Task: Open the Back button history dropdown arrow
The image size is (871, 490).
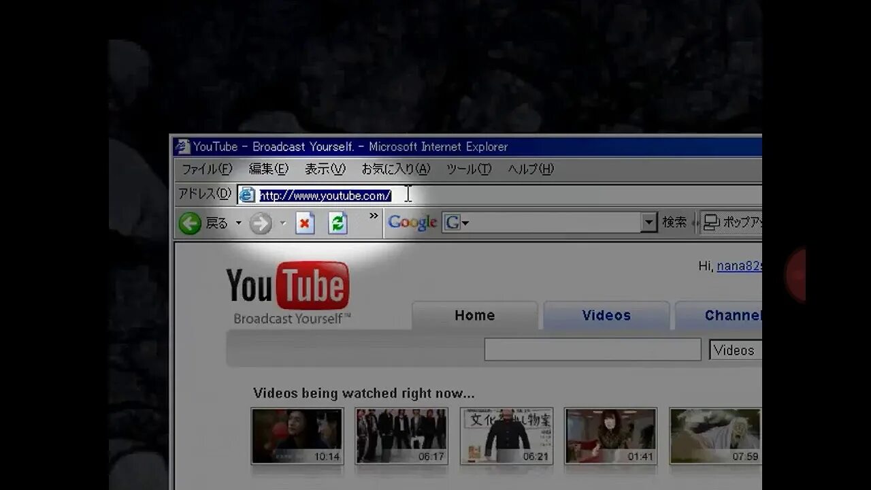Action: pyautogui.click(x=238, y=223)
